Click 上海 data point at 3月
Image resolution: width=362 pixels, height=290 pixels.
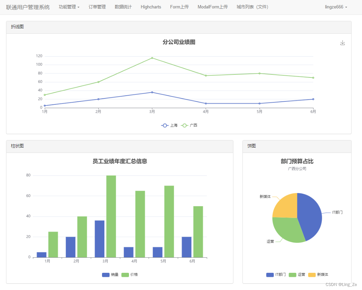pyautogui.click(x=152, y=92)
